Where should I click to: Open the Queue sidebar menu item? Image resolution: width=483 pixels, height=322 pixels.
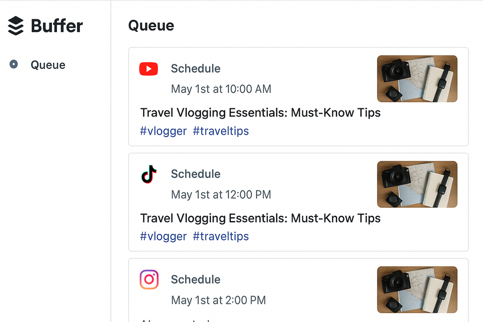(x=48, y=65)
